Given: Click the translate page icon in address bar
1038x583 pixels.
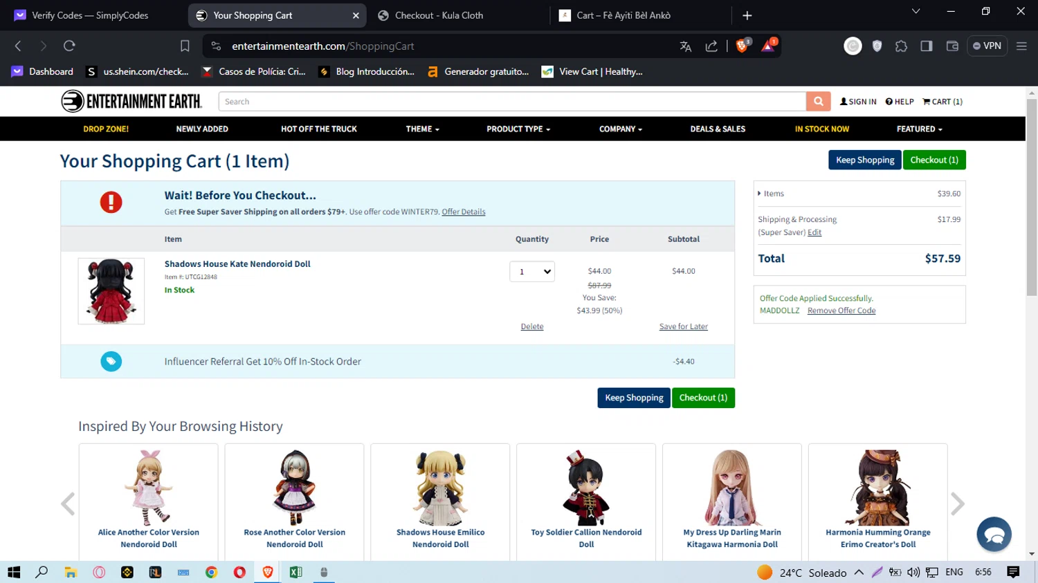Looking at the screenshot, I should (x=686, y=46).
